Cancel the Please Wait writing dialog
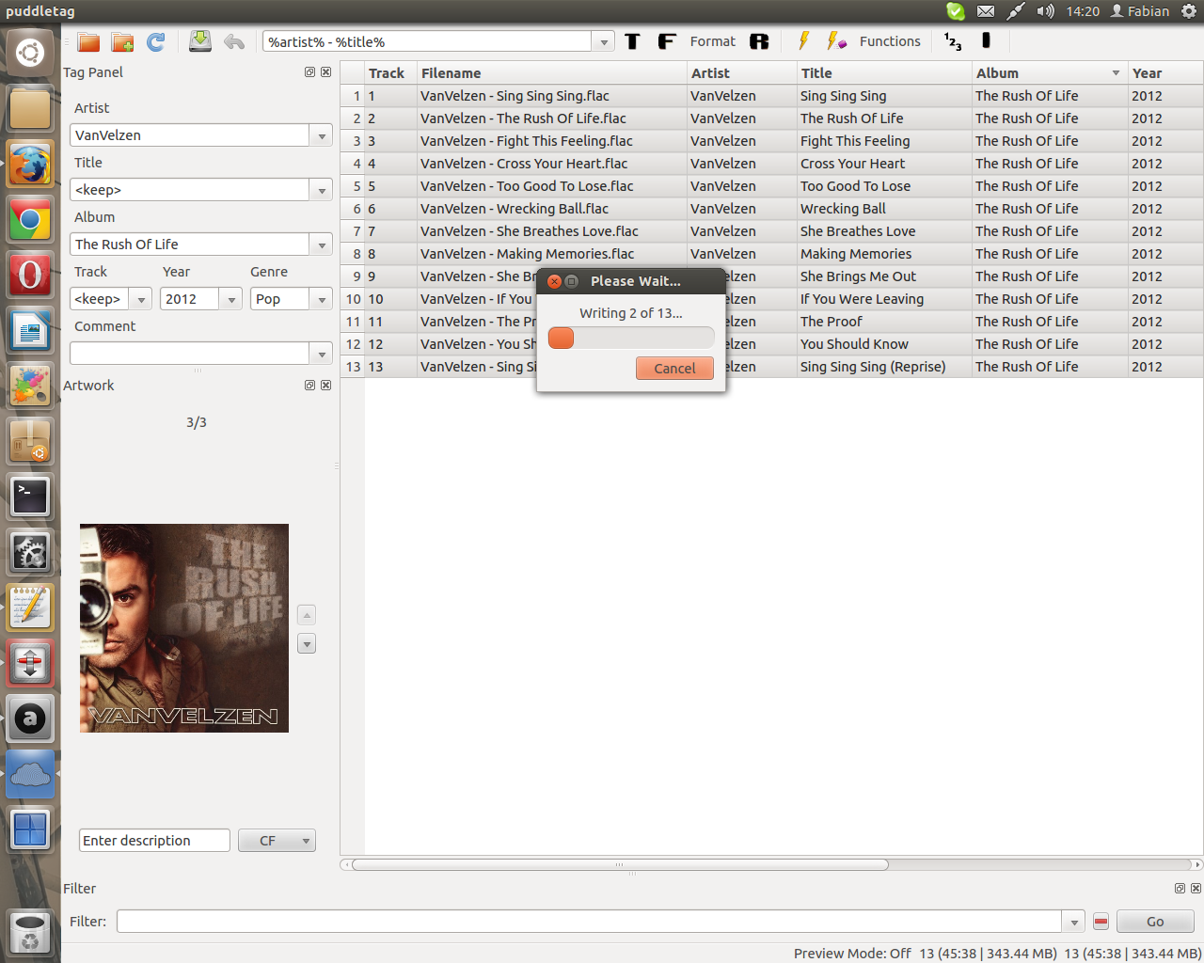Image resolution: width=1204 pixels, height=963 pixels. (674, 369)
